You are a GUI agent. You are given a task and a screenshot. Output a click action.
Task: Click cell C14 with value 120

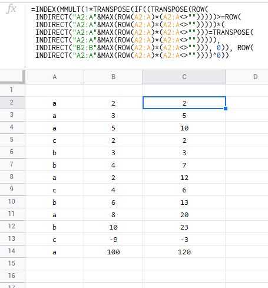click(x=184, y=251)
